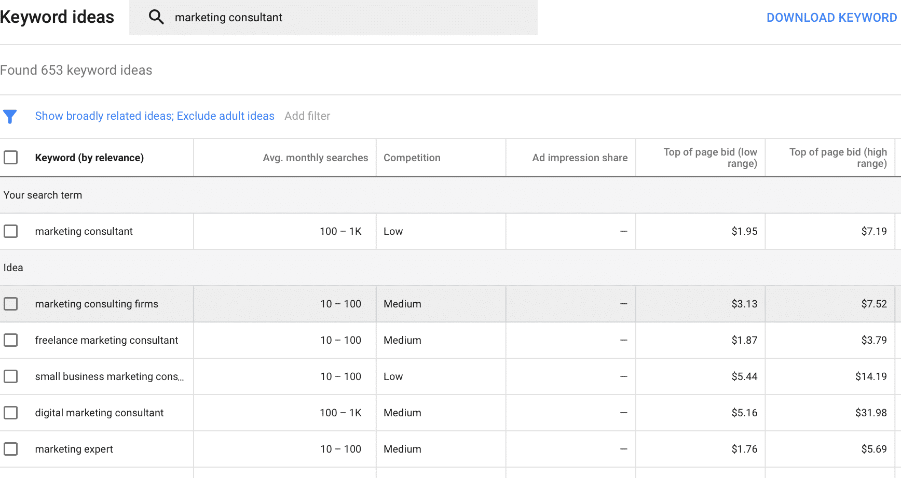Screen dimensions: 901x478
Task: Click the '$5.44' low bid value
Action: [x=744, y=376]
